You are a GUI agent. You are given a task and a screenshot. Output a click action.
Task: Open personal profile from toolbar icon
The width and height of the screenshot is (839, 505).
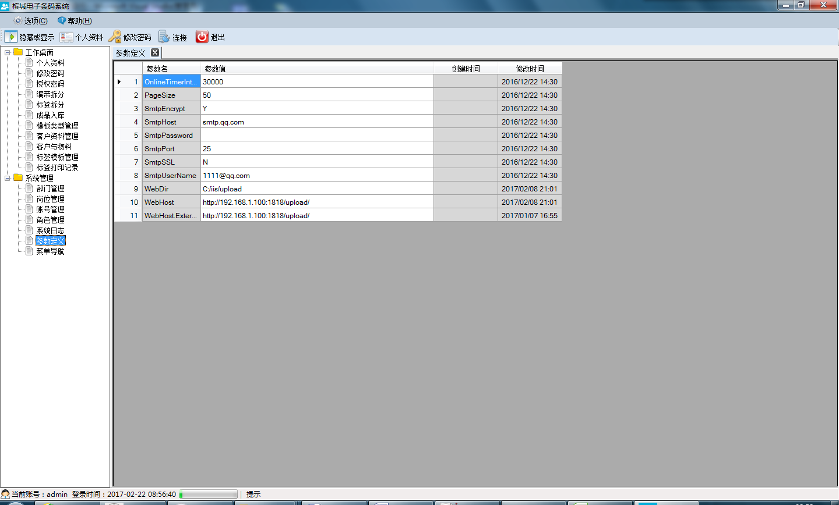point(66,37)
